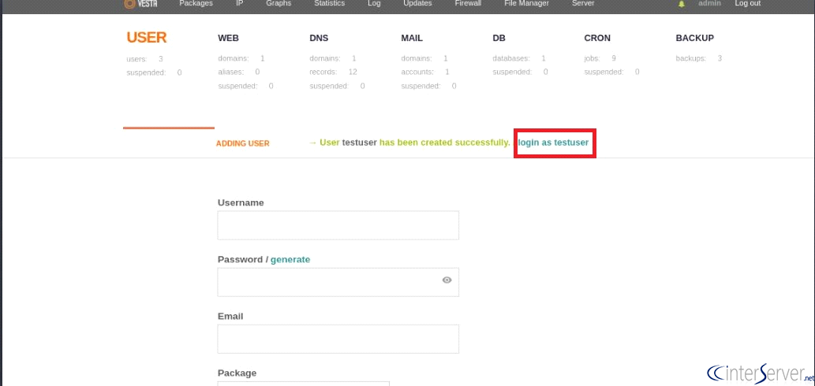The width and height of the screenshot is (815, 386).
Task: Click the DNS records count text
Action: pyautogui.click(x=333, y=72)
